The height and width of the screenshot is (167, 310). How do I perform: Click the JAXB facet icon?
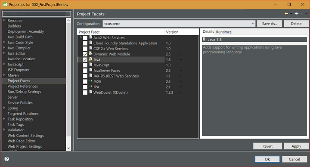(x=91, y=81)
